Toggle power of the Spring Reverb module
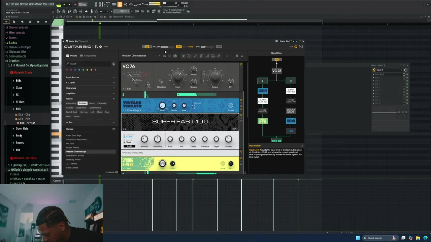The width and height of the screenshot is (431, 242). tap(241, 159)
